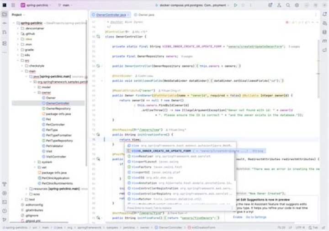Open the Project view selector dropdown
Viewport: 329px width, 231px height.
(x=18, y=15)
